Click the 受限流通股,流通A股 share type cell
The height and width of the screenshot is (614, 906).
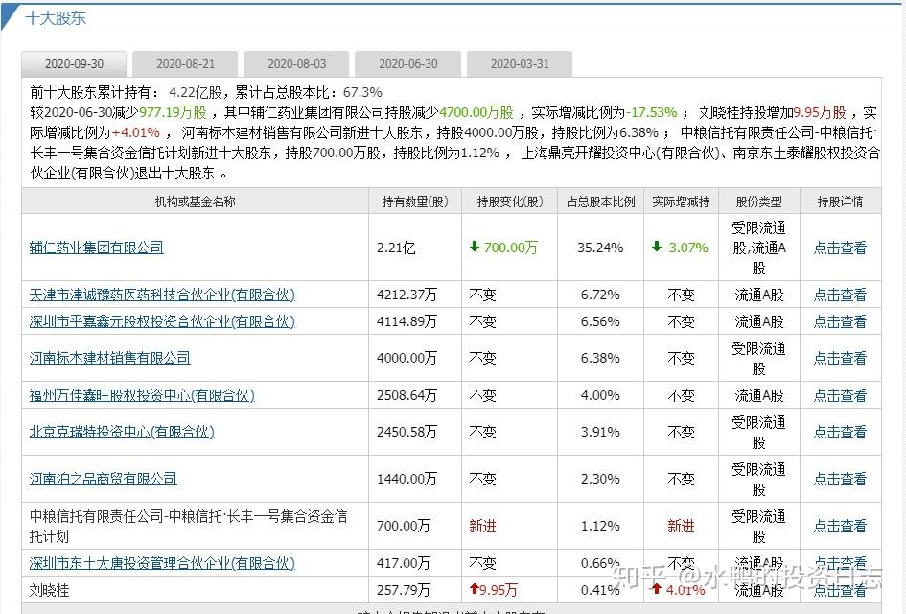click(758, 248)
